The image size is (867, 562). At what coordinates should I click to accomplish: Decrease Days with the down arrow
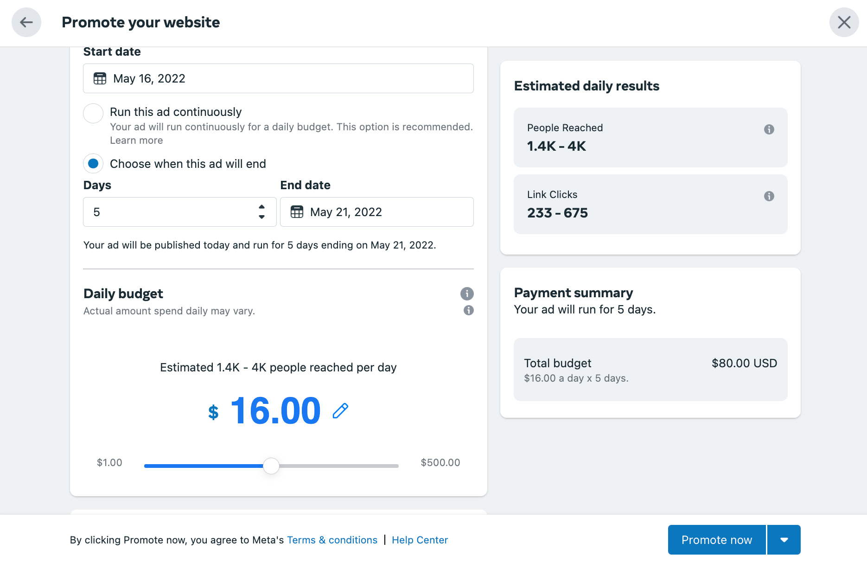click(x=261, y=217)
